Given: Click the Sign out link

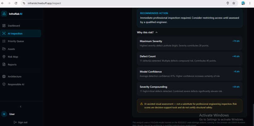Looking at the screenshot, I should pos(20,122).
